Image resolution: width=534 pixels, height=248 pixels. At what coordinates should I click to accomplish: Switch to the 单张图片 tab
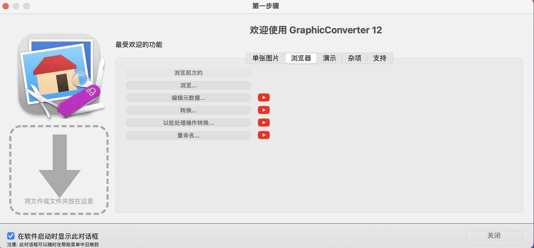(x=266, y=58)
